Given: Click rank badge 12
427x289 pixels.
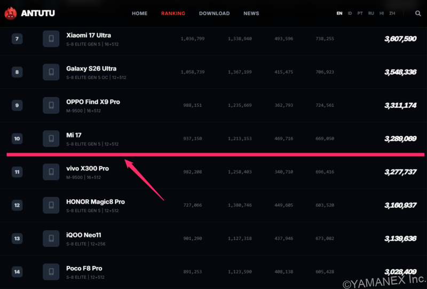Looking at the screenshot, I should (x=17, y=205).
